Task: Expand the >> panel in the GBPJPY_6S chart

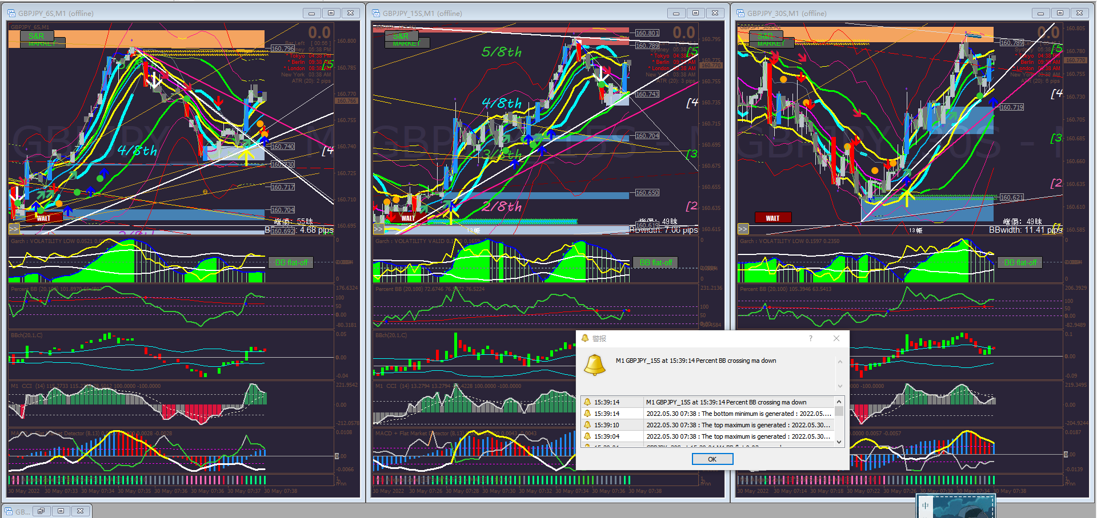Action: 14,229
